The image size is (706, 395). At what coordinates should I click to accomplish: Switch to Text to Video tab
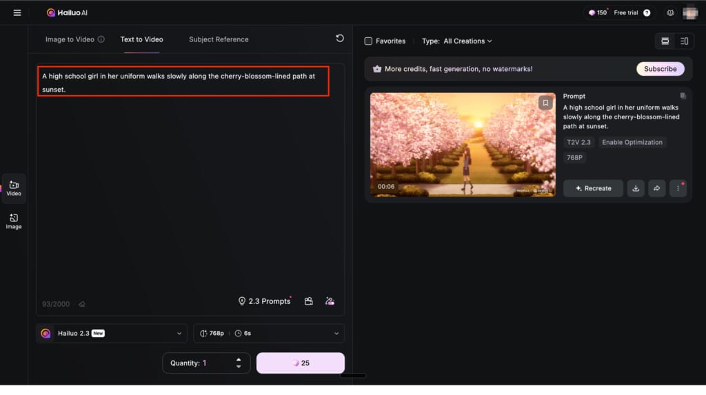click(142, 39)
